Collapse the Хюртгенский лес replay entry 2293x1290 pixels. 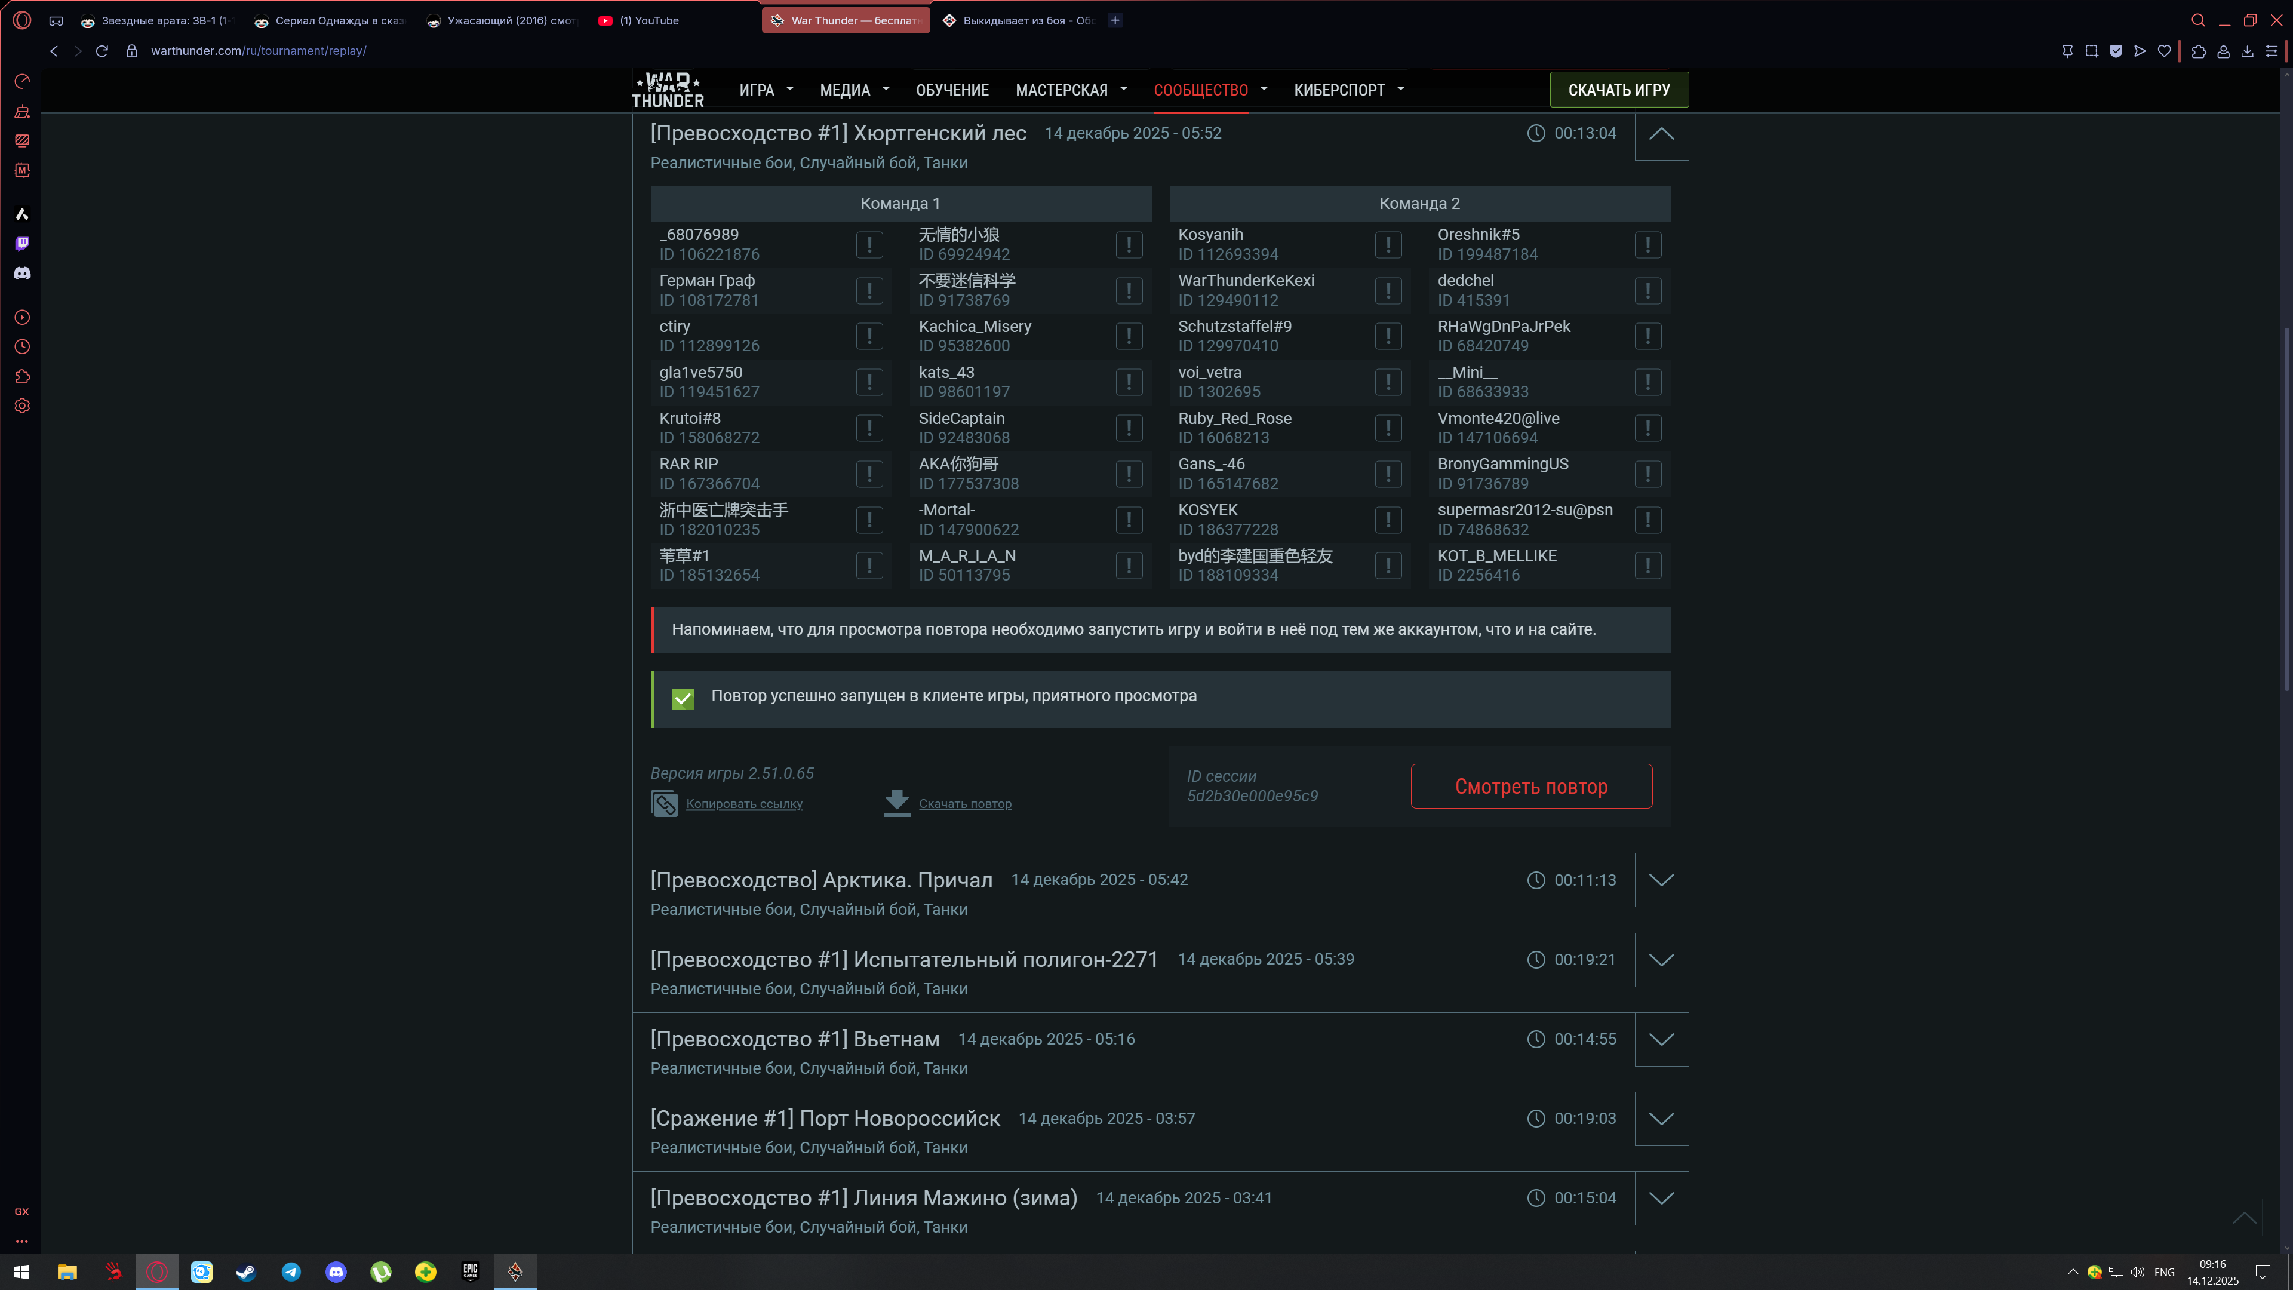point(1661,134)
